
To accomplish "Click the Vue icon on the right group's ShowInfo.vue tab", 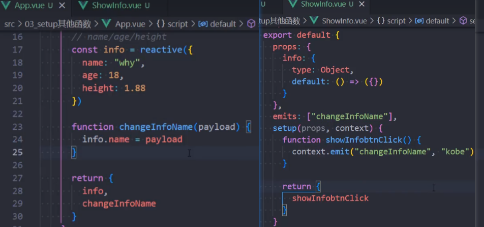I will click(x=293, y=4).
